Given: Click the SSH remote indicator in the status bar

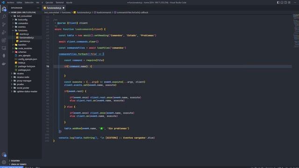Looking at the screenshot, I should coord(12,167).
